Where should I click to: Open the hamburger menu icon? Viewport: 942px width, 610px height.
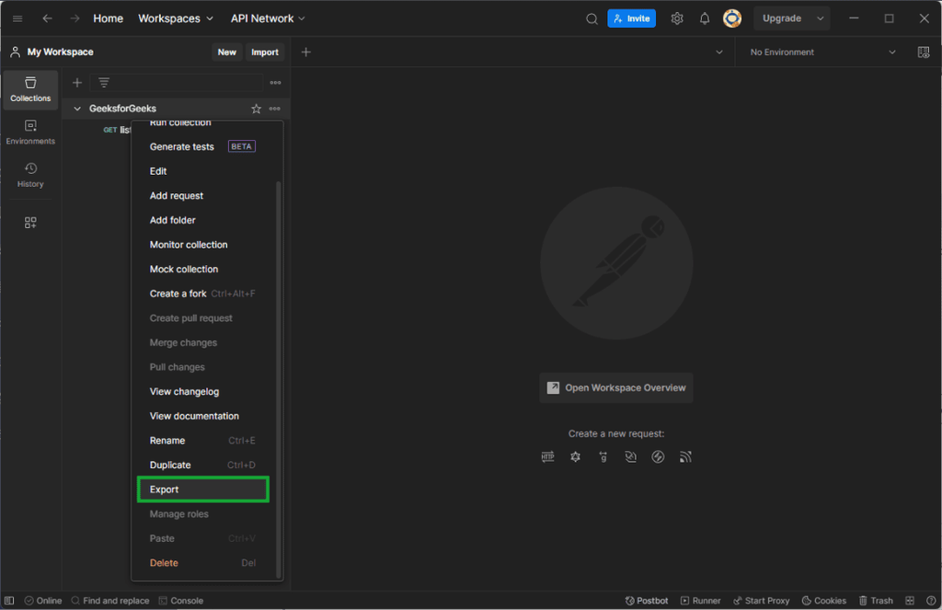[17, 18]
